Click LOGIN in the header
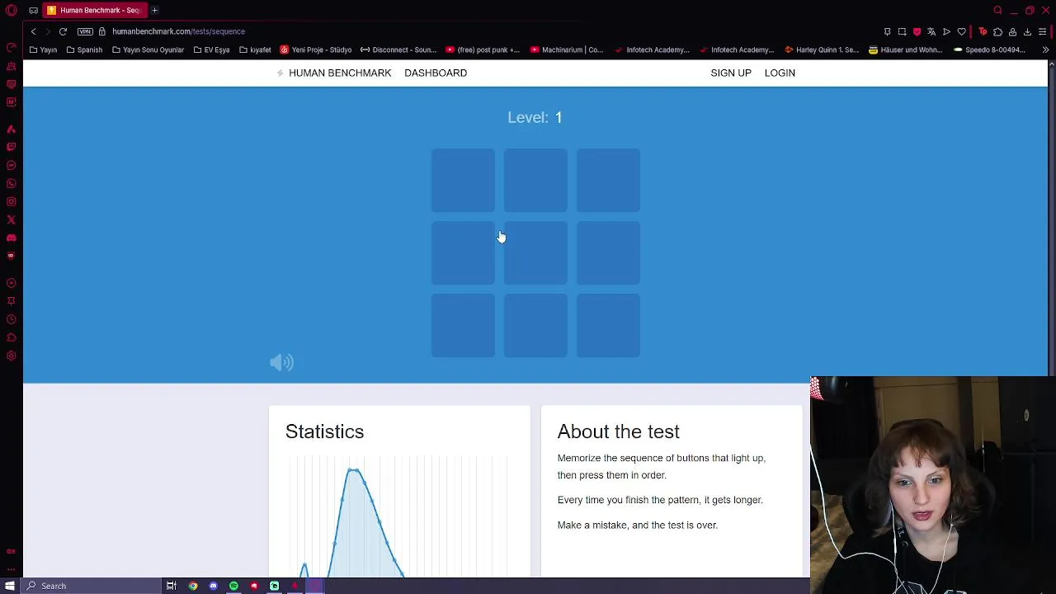 pos(780,73)
